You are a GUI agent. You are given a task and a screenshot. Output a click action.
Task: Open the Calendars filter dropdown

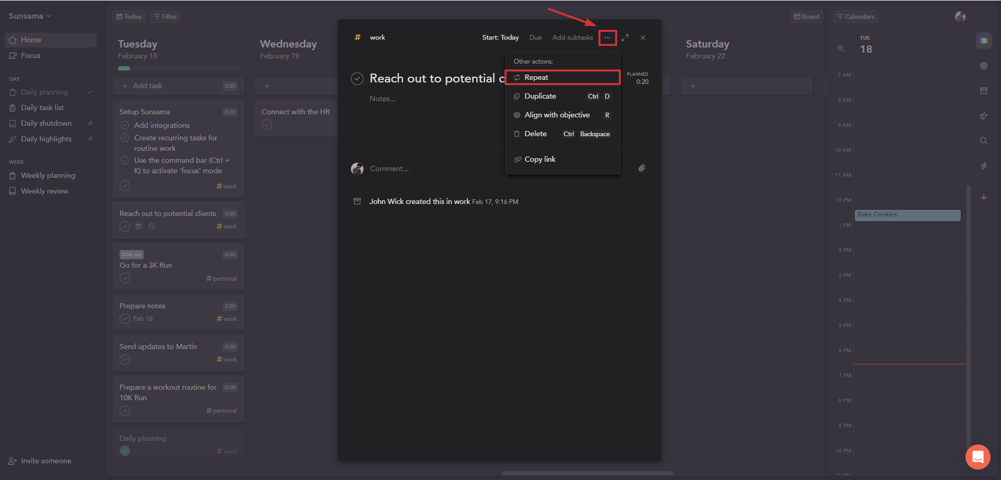(x=856, y=17)
